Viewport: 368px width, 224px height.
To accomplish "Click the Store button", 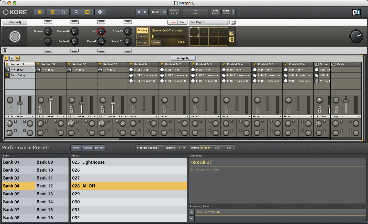I will [x=76, y=148].
